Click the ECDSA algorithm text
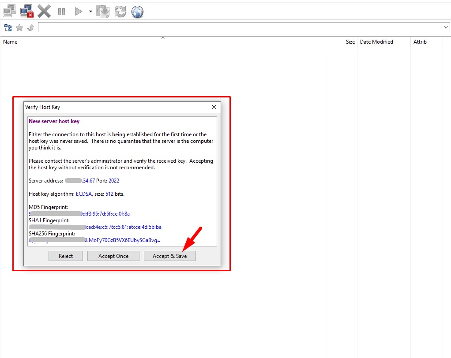 (84, 194)
